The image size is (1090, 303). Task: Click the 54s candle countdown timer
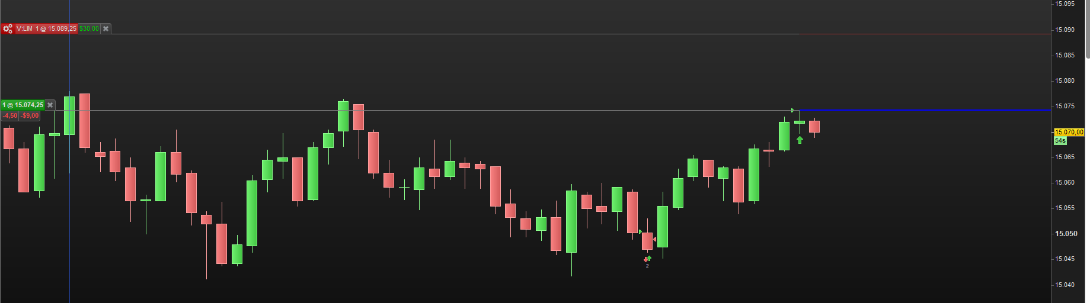point(1060,141)
